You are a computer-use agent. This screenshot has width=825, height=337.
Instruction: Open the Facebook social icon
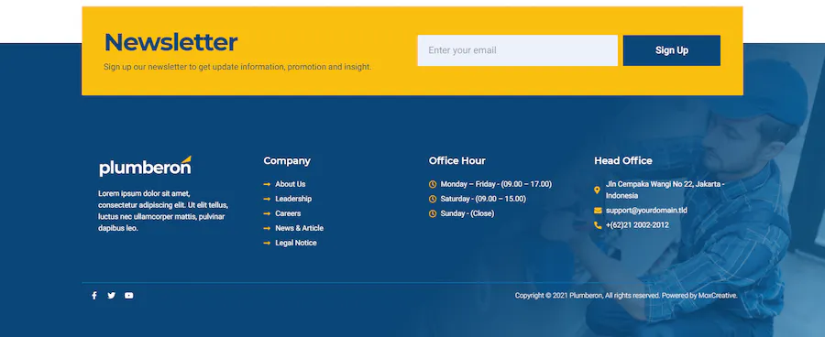94,296
